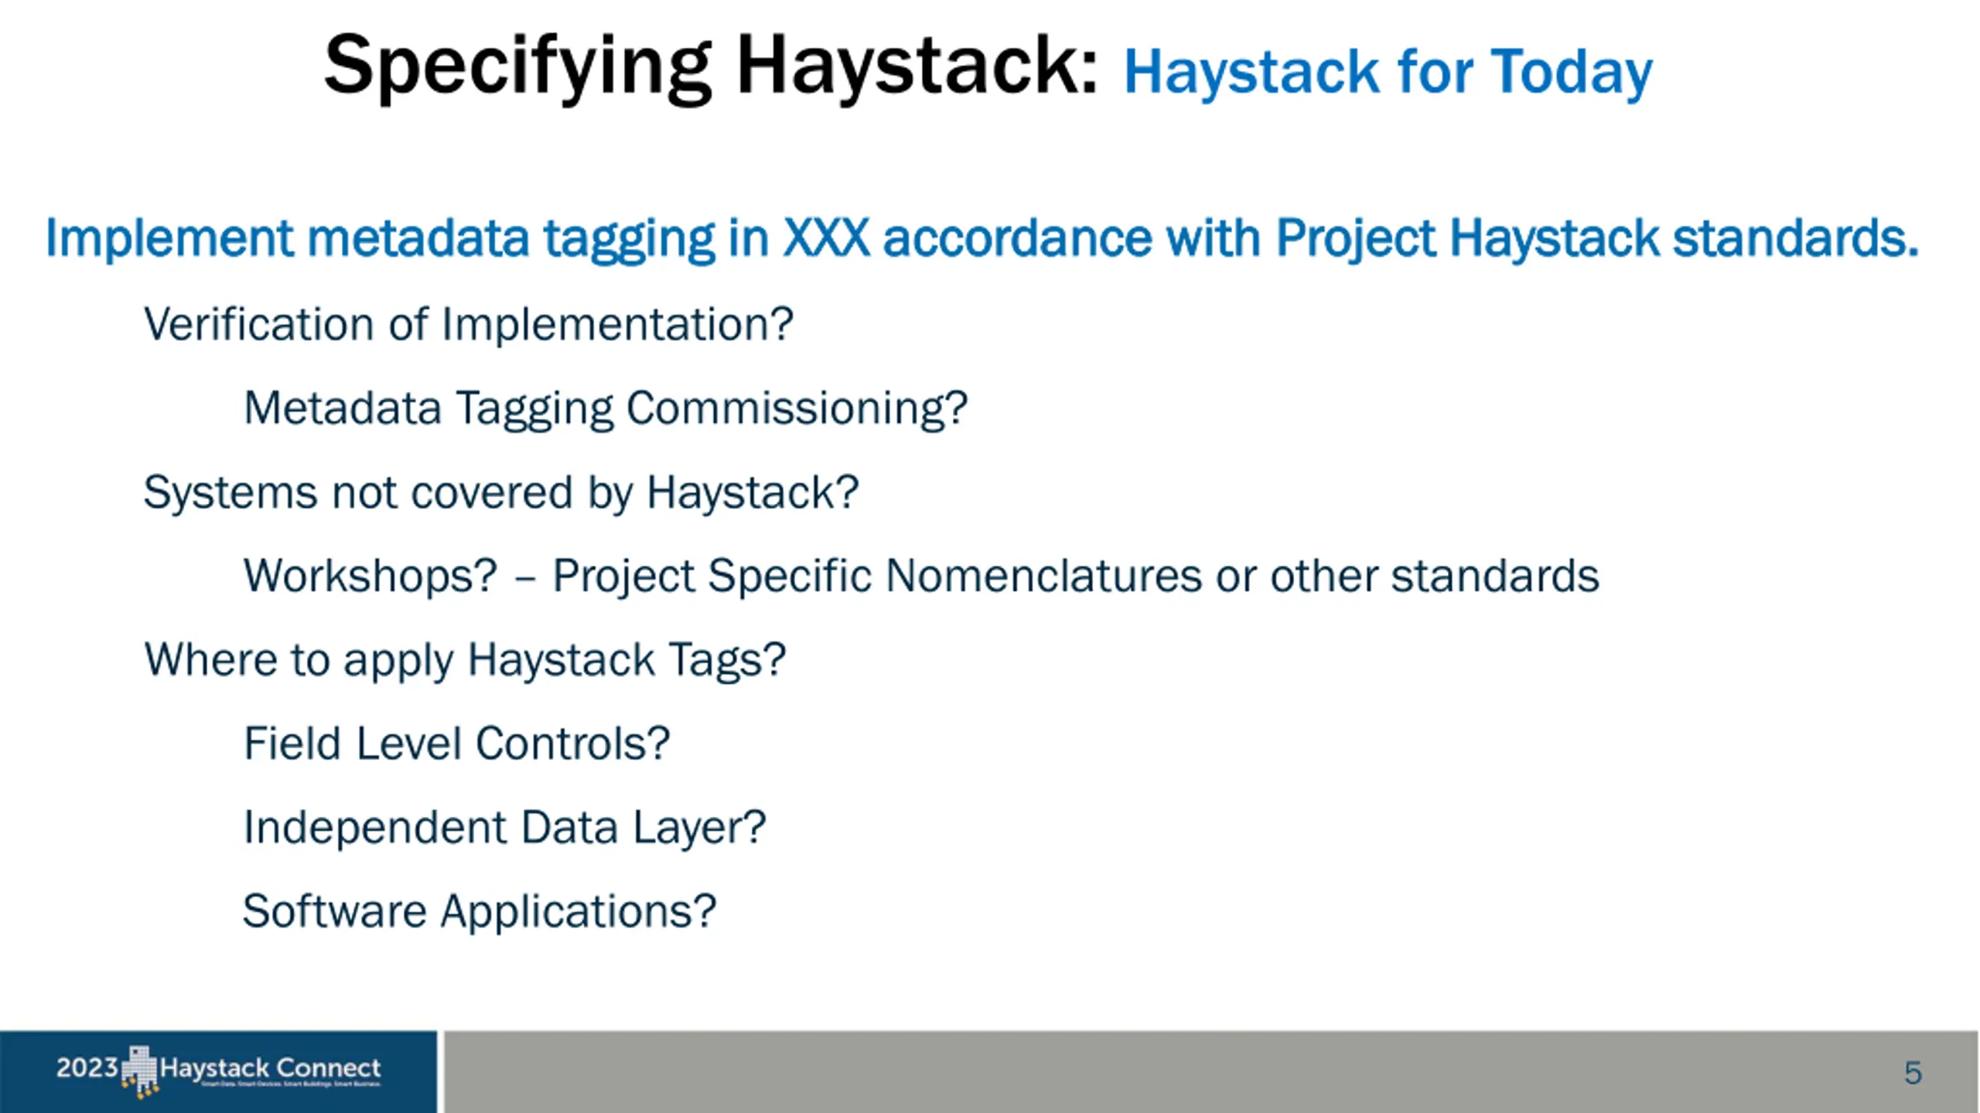Select the 'Workshops?' sub-bullet text
Screen dimensions: 1980x1113
pyautogui.click(x=370, y=576)
